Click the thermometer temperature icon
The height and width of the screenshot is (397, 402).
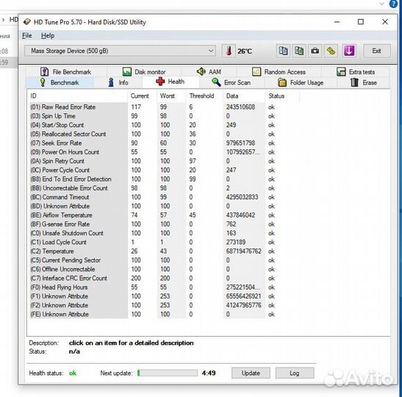tap(229, 51)
